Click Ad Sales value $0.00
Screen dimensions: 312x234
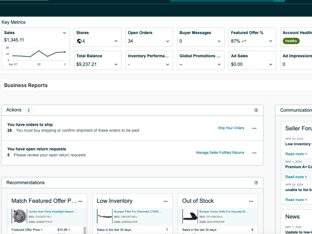pyautogui.click(x=237, y=64)
